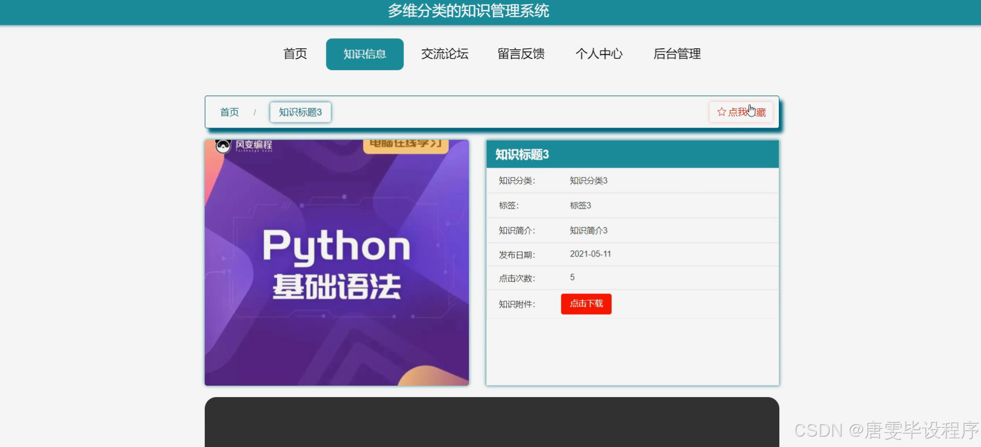Click the star icon on the favorite button
The image size is (981, 447).
point(722,112)
